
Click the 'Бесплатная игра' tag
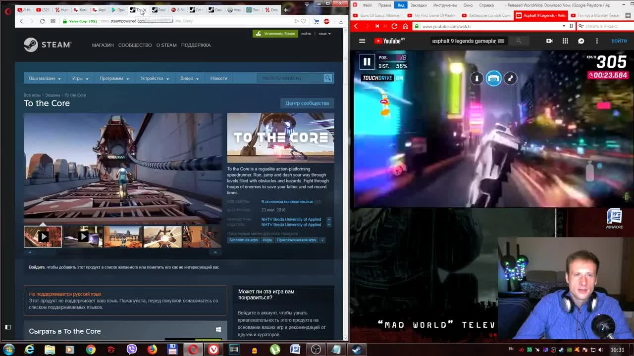pyautogui.click(x=243, y=240)
